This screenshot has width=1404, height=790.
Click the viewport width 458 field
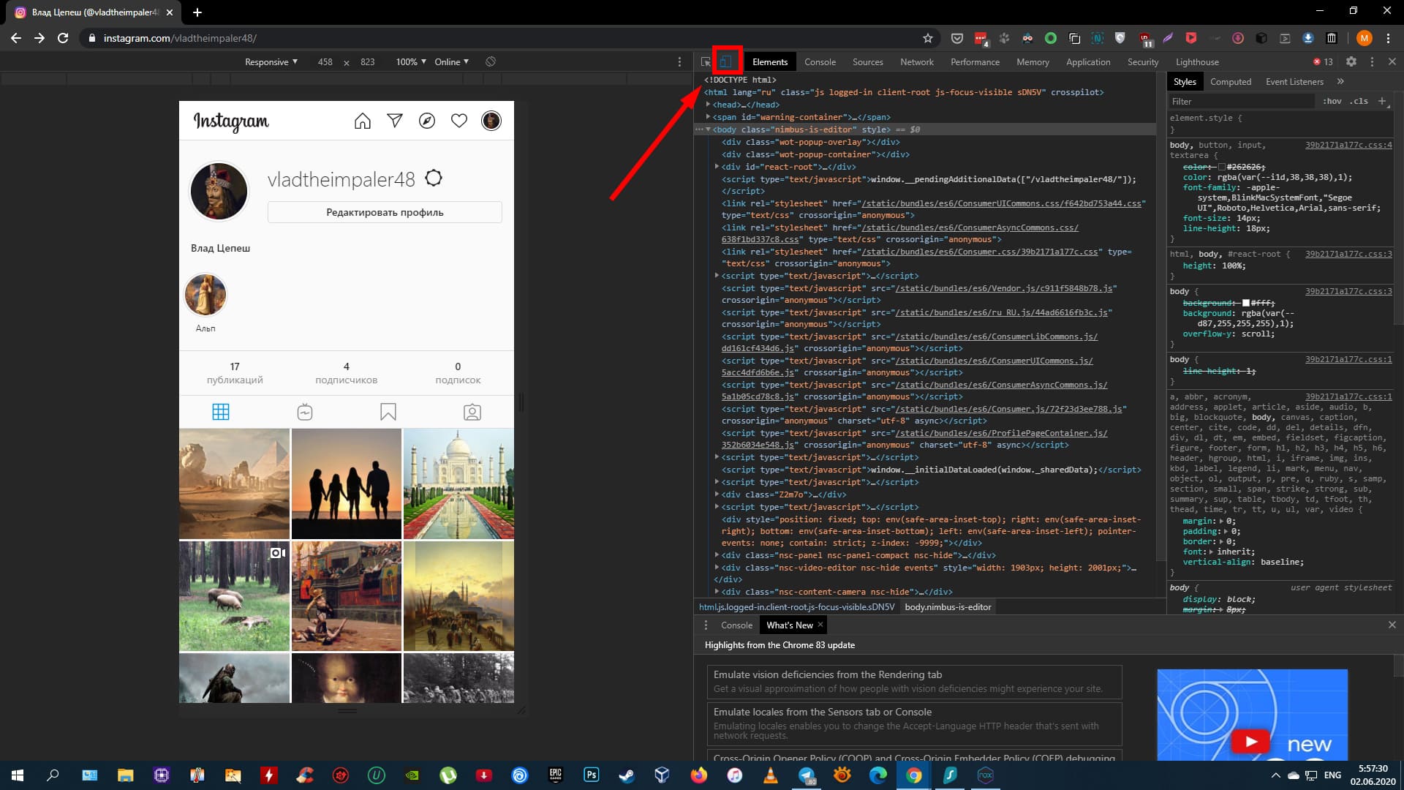point(325,61)
